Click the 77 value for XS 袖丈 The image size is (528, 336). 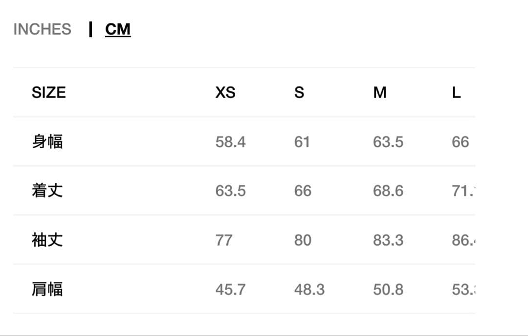click(x=224, y=240)
